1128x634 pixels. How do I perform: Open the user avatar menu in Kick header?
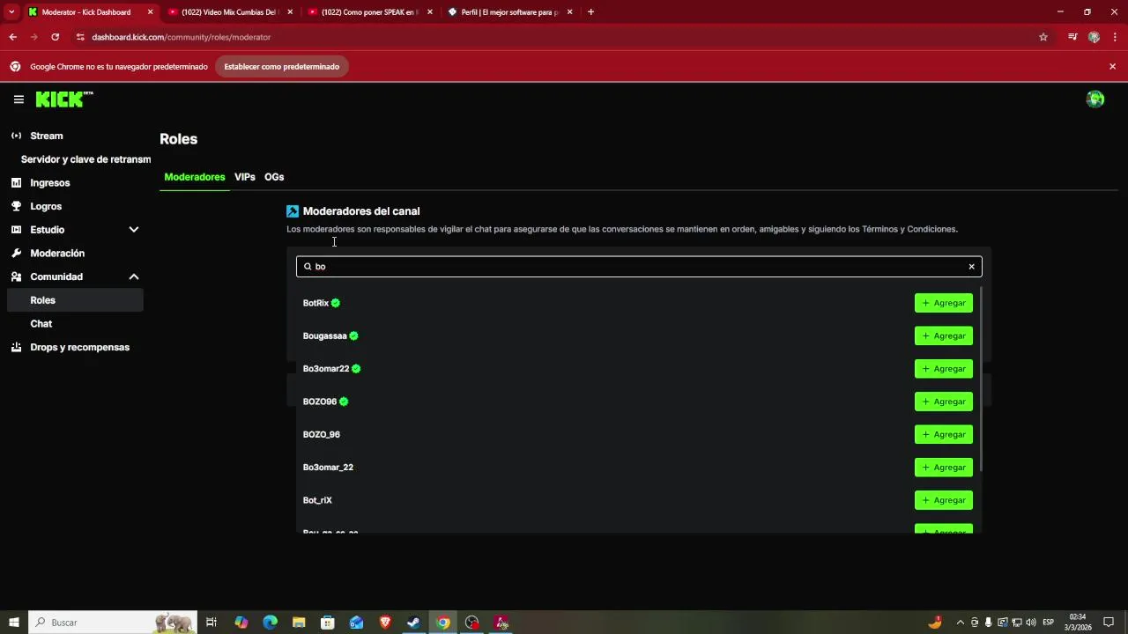point(1095,100)
